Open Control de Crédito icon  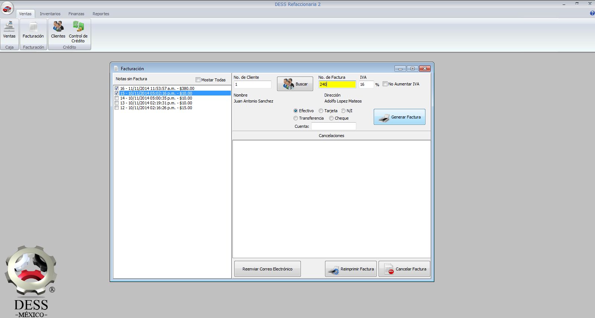click(x=78, y=32)
